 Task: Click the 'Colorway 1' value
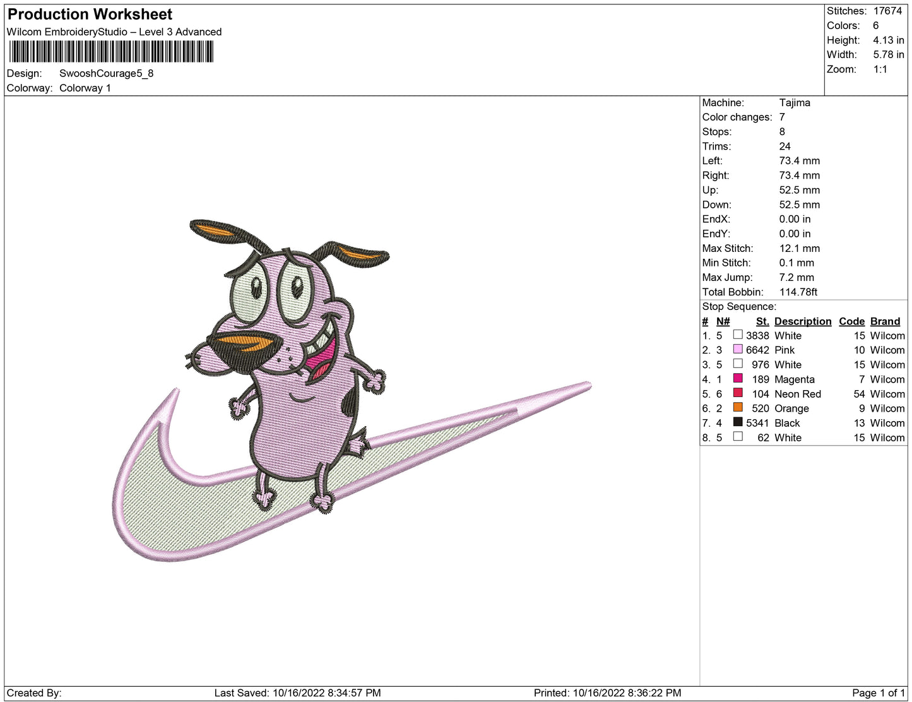[85, 88]
